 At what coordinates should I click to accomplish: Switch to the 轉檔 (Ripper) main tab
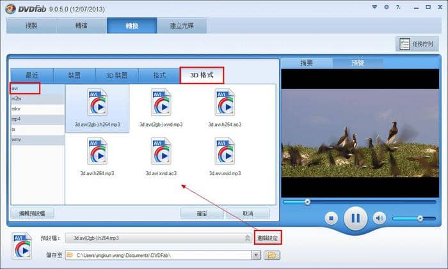(81, 26)
